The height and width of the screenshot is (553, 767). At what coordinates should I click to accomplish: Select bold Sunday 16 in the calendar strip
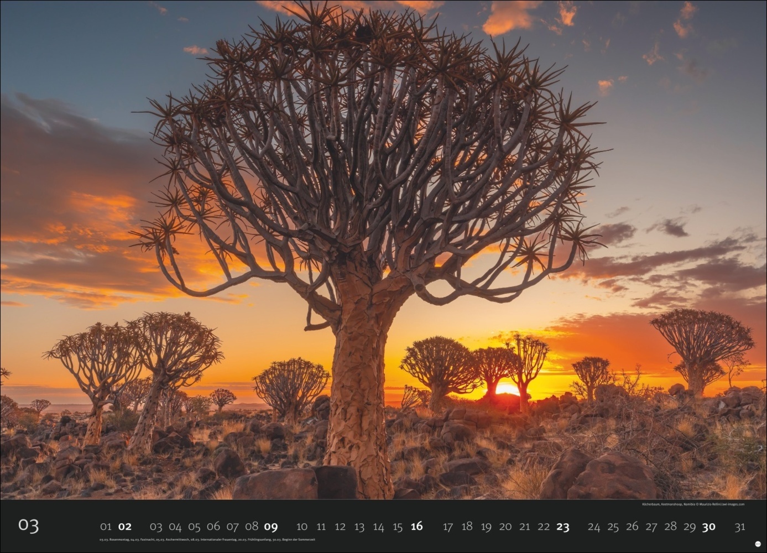tap(416, 527)
